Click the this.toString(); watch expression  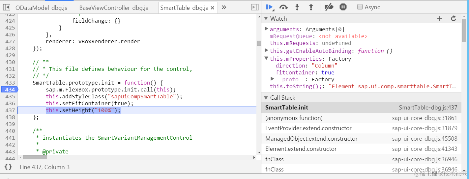click(363, 86)
